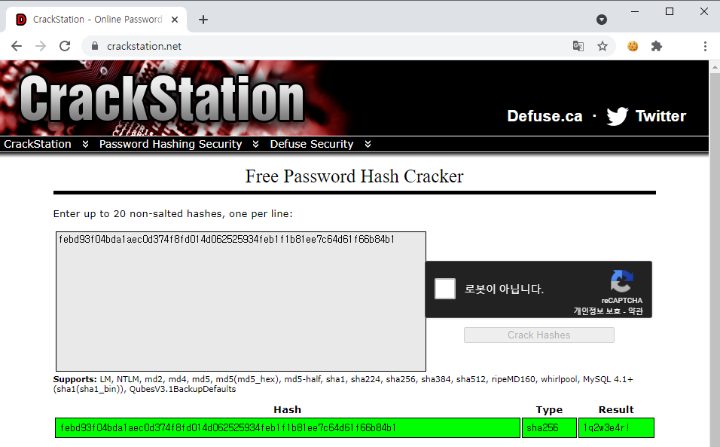Bookmark page with the star icon
The width and height of the screenshot is (720, 447).
pos(603,46)
